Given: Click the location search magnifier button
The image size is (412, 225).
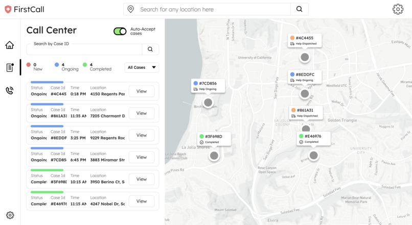Looking at the screenshot, I should tap(299, 9).
